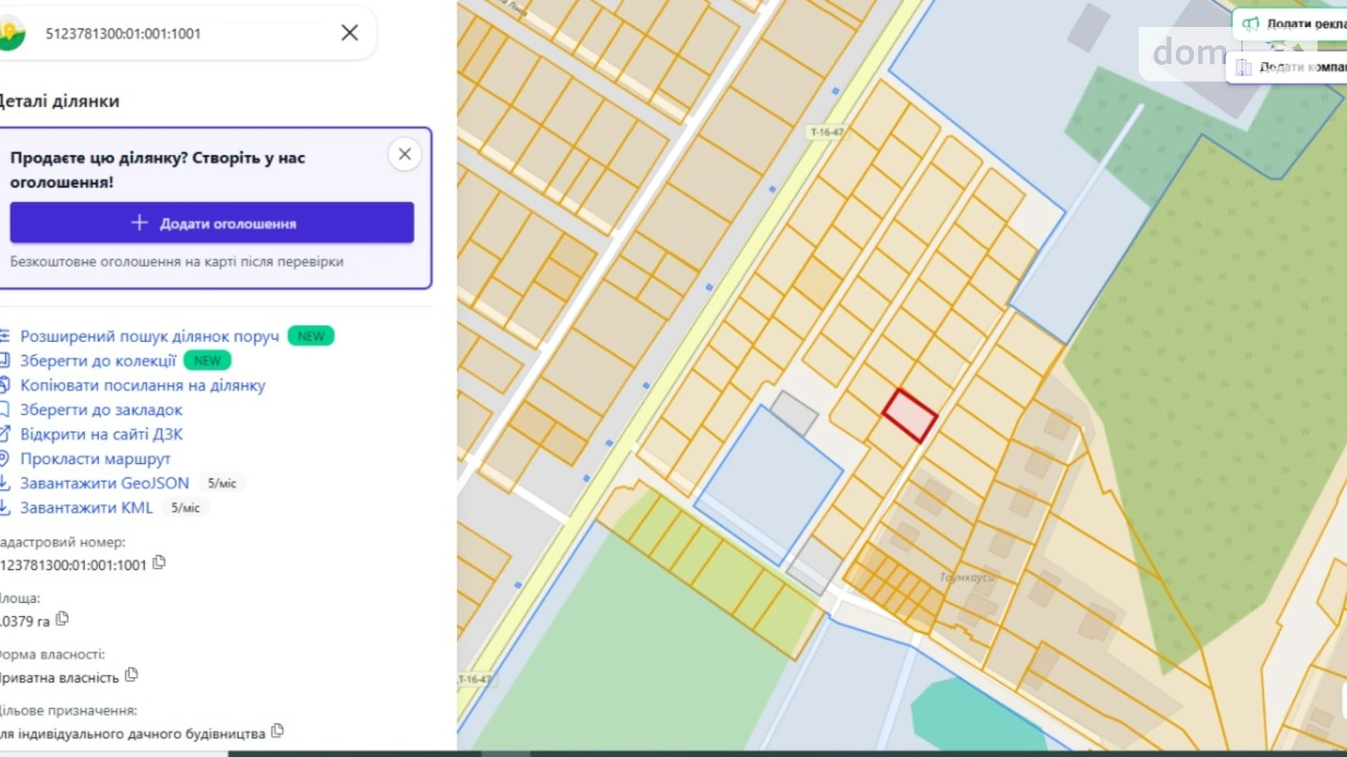Viewport: 1347px width, 757px height.
Task: Open 'Відкрити на сайті ДЗК'
Action: [x=101, y=435]
